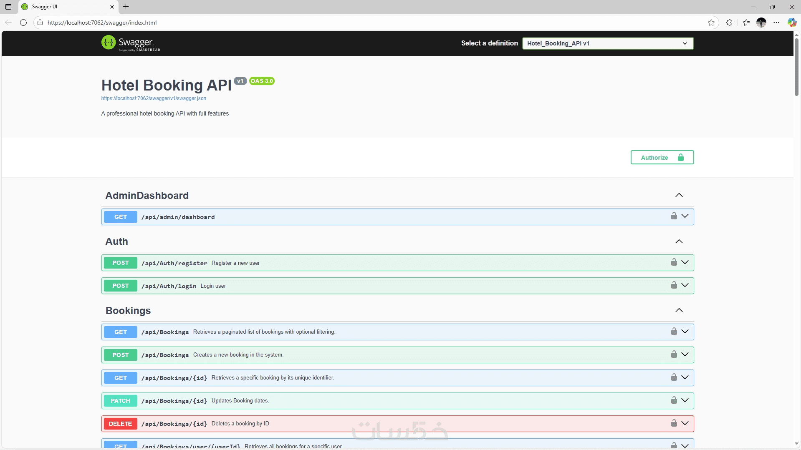Click the OAS 3.0 badge
Screen dimensions: 801x450
[262, 81]
